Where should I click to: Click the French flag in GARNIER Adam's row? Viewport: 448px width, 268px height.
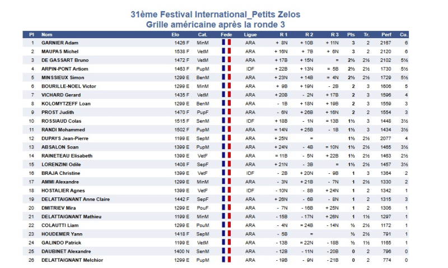coord(226,43)
